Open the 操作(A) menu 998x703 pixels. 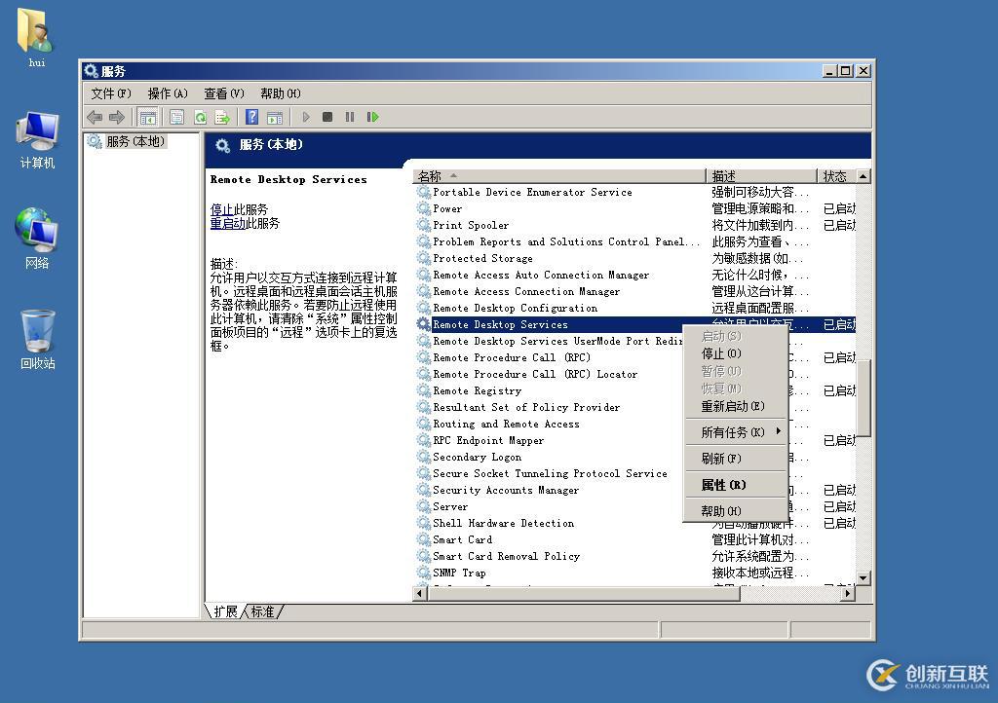click(167, 93)
